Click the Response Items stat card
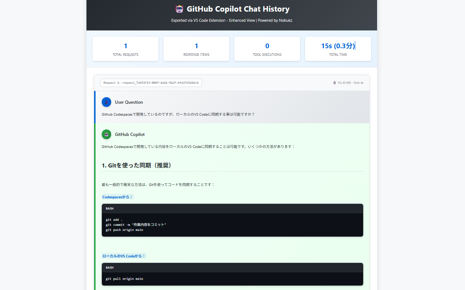The width and height of the screenshot is (465, 290). point(197,49)
